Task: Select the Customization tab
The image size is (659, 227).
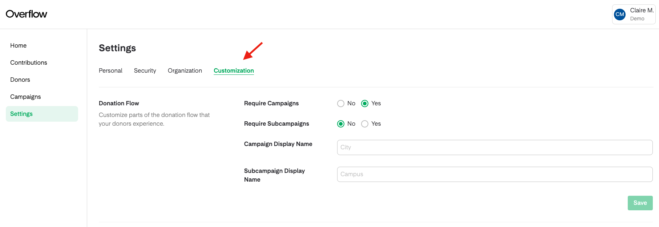Action: (x=234, y=70)
